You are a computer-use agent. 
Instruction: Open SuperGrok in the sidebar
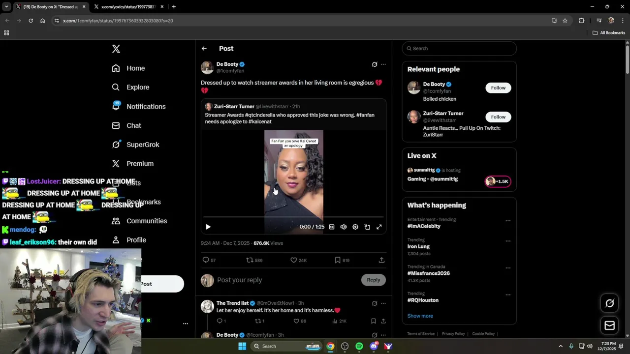[x=135, y=145]
